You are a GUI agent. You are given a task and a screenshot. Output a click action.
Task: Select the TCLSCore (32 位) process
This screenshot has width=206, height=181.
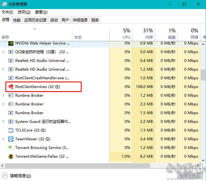point(100,131)
